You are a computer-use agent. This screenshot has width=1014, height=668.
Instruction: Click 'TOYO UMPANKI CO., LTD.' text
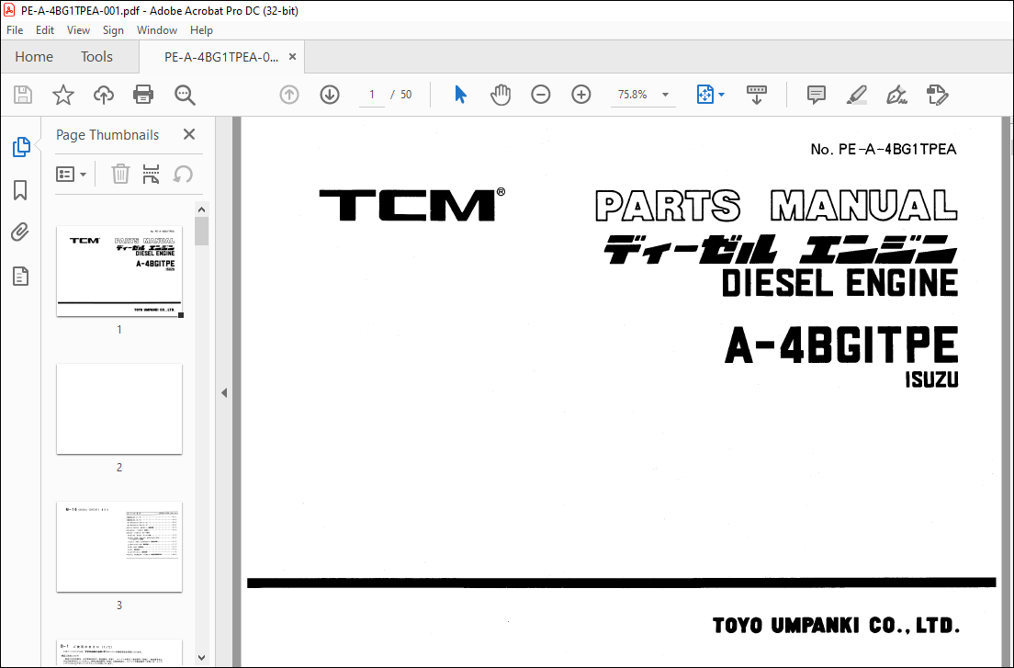pyautogui.click(x=836, y=626)
